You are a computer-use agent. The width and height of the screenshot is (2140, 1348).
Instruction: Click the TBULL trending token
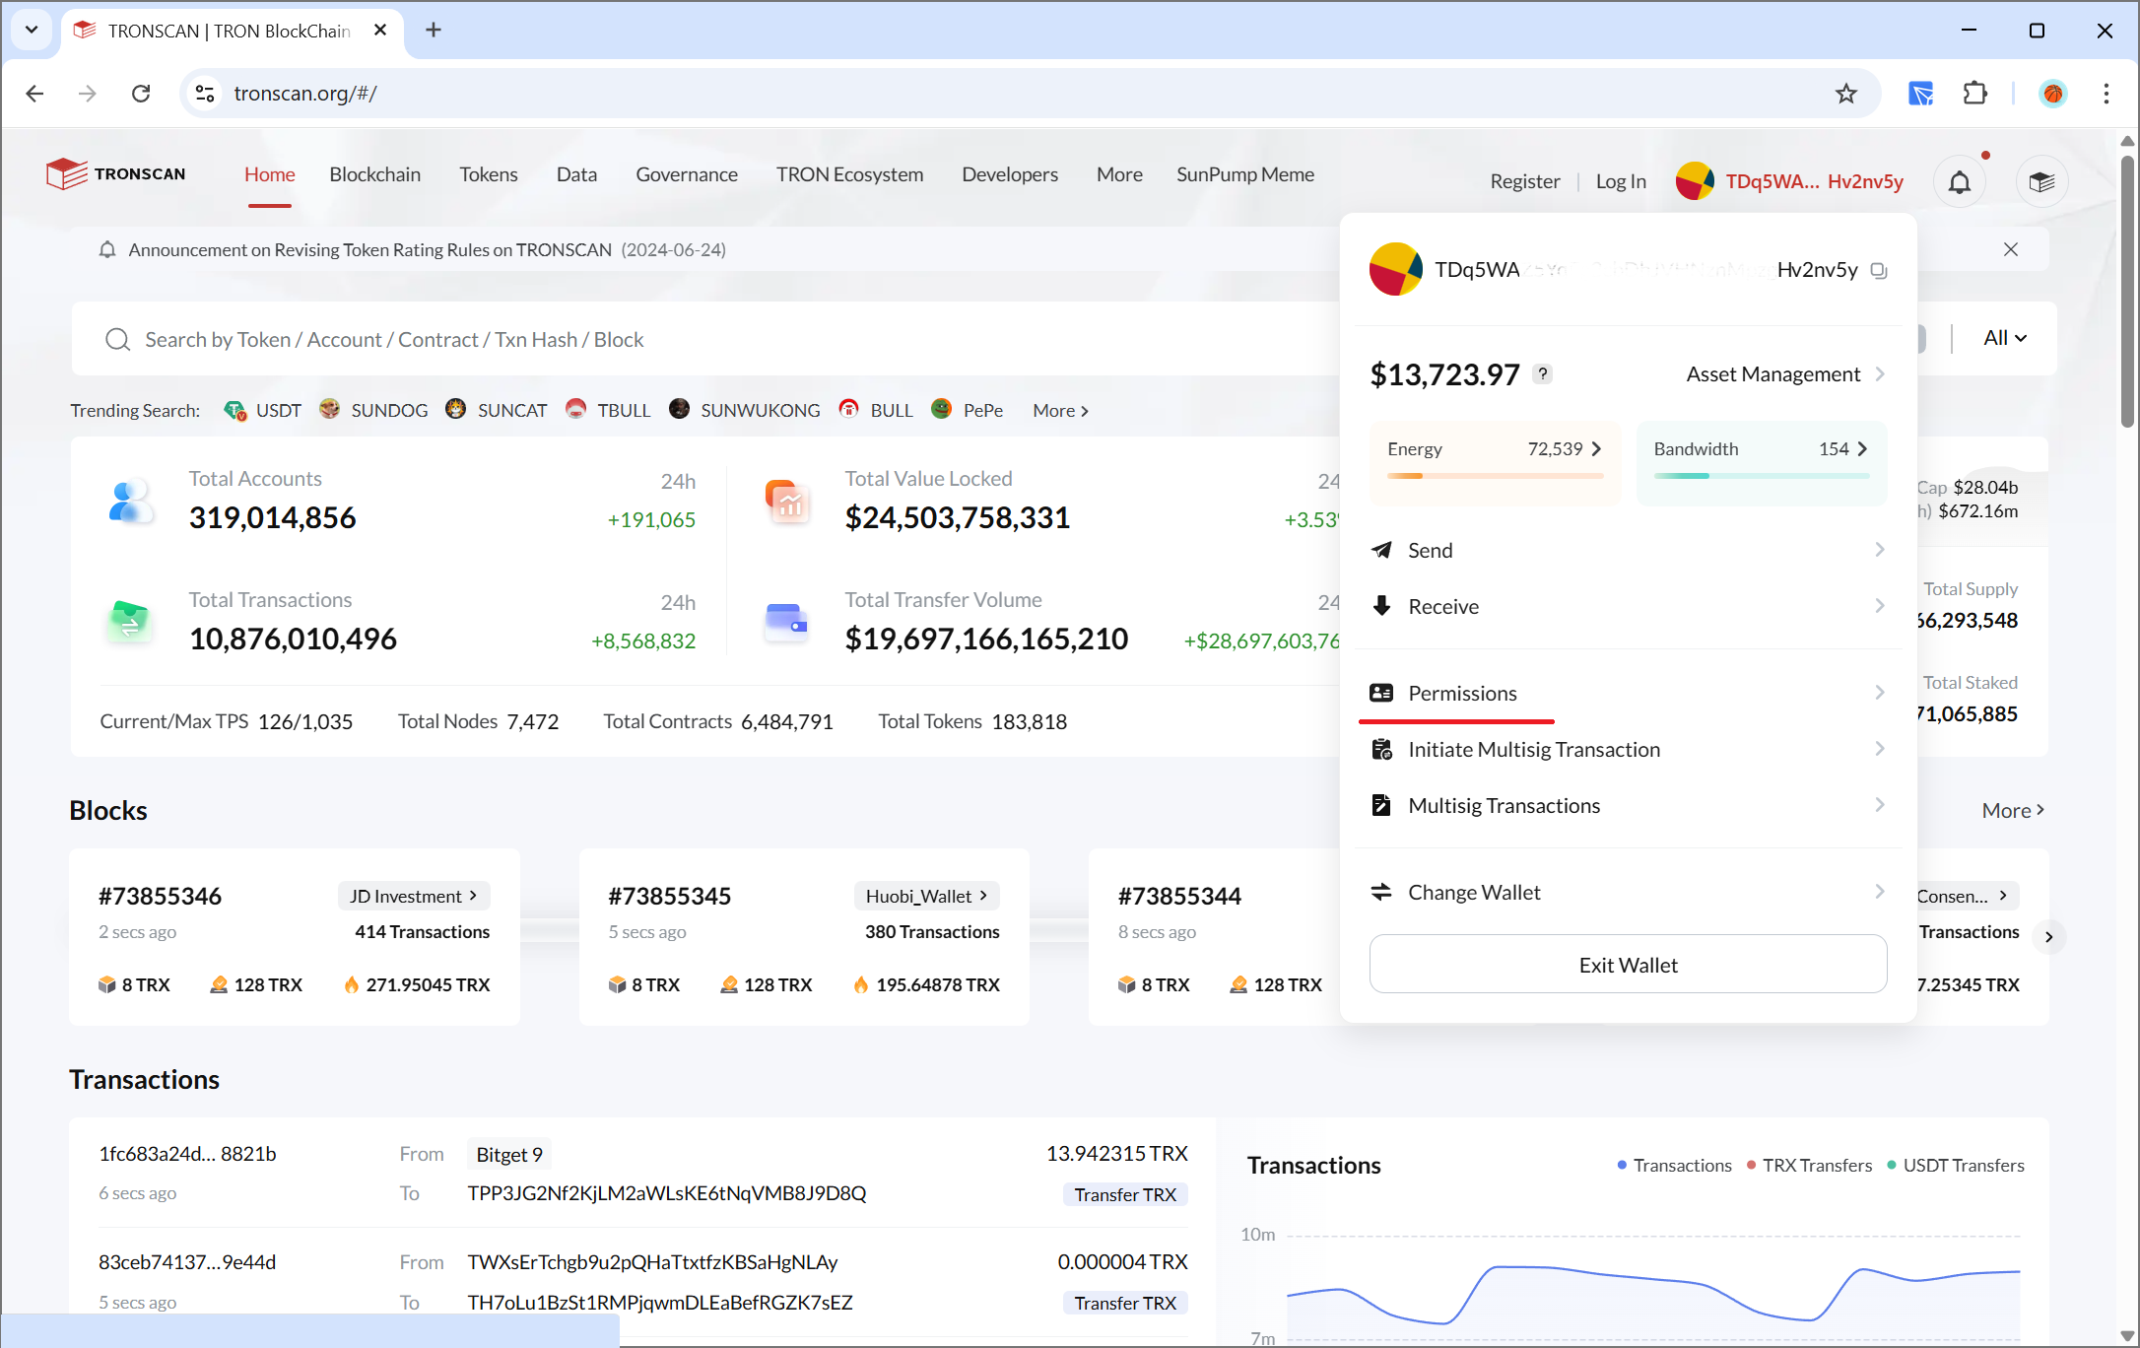coord(608,411)
